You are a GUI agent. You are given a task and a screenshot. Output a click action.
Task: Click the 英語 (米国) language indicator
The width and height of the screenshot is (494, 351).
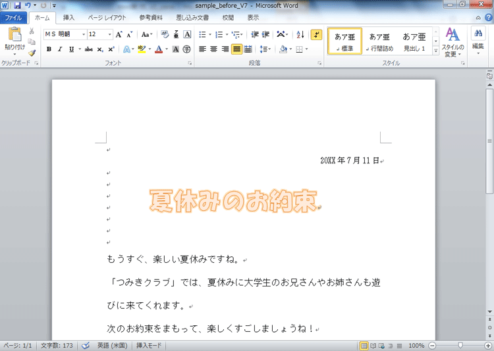point(112,346)
